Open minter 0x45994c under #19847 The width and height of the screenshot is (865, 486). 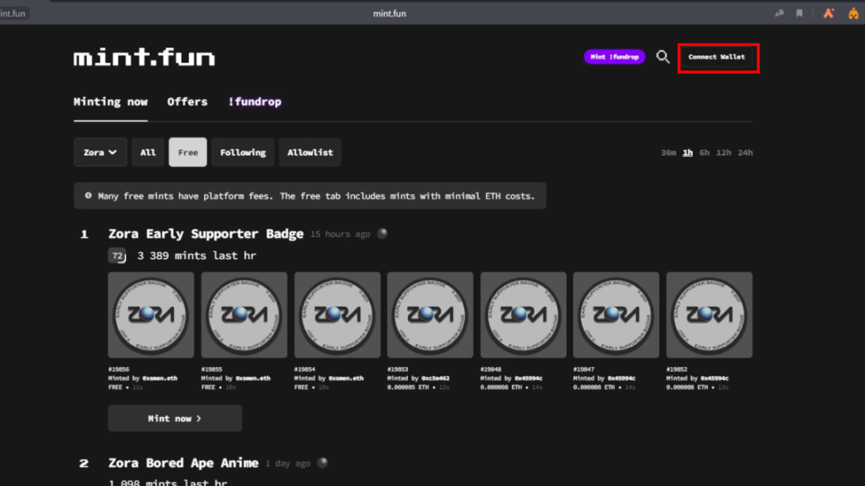[x=621, y=378]
